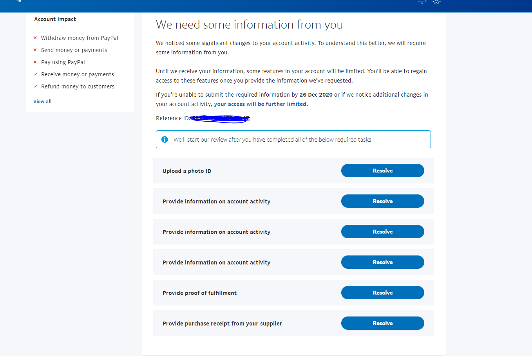Click Resolve for first 'Provide information on account activity'

[382, 201]
